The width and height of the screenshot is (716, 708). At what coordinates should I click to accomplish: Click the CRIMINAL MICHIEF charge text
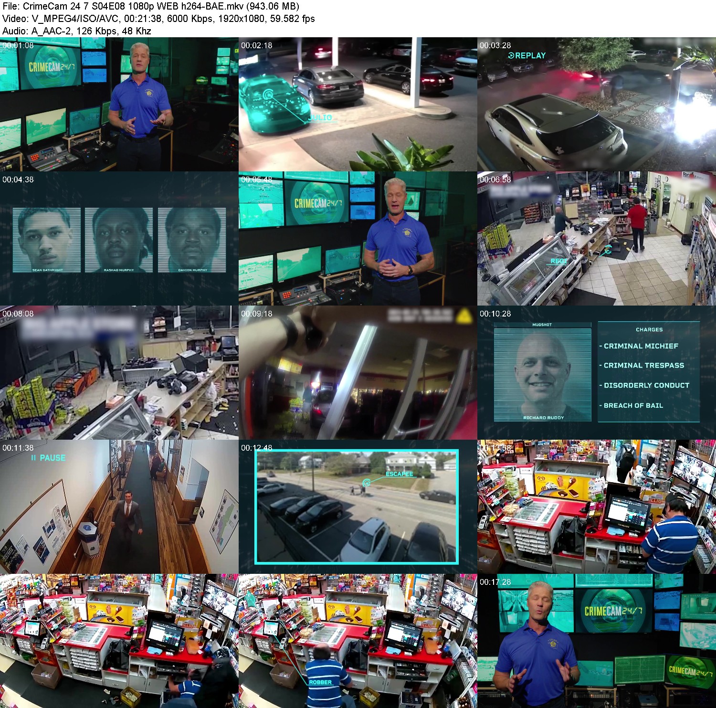click(x=641, y=346)
